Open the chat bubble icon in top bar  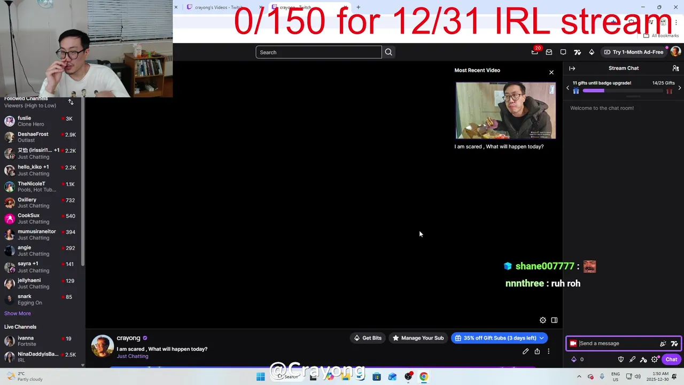click(x=563, y=52)
